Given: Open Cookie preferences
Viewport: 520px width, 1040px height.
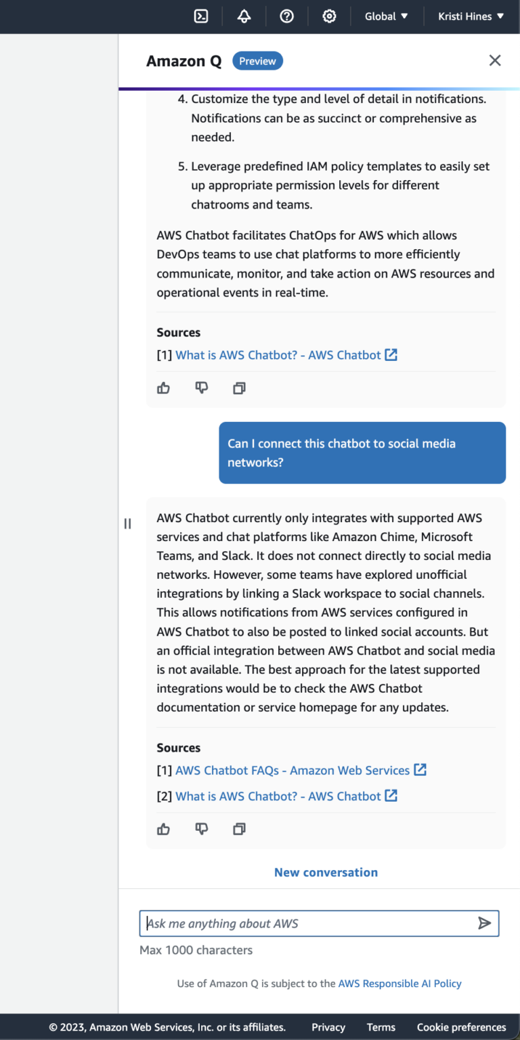Looking at the screenshot, I should click(x=461, y=1027).
